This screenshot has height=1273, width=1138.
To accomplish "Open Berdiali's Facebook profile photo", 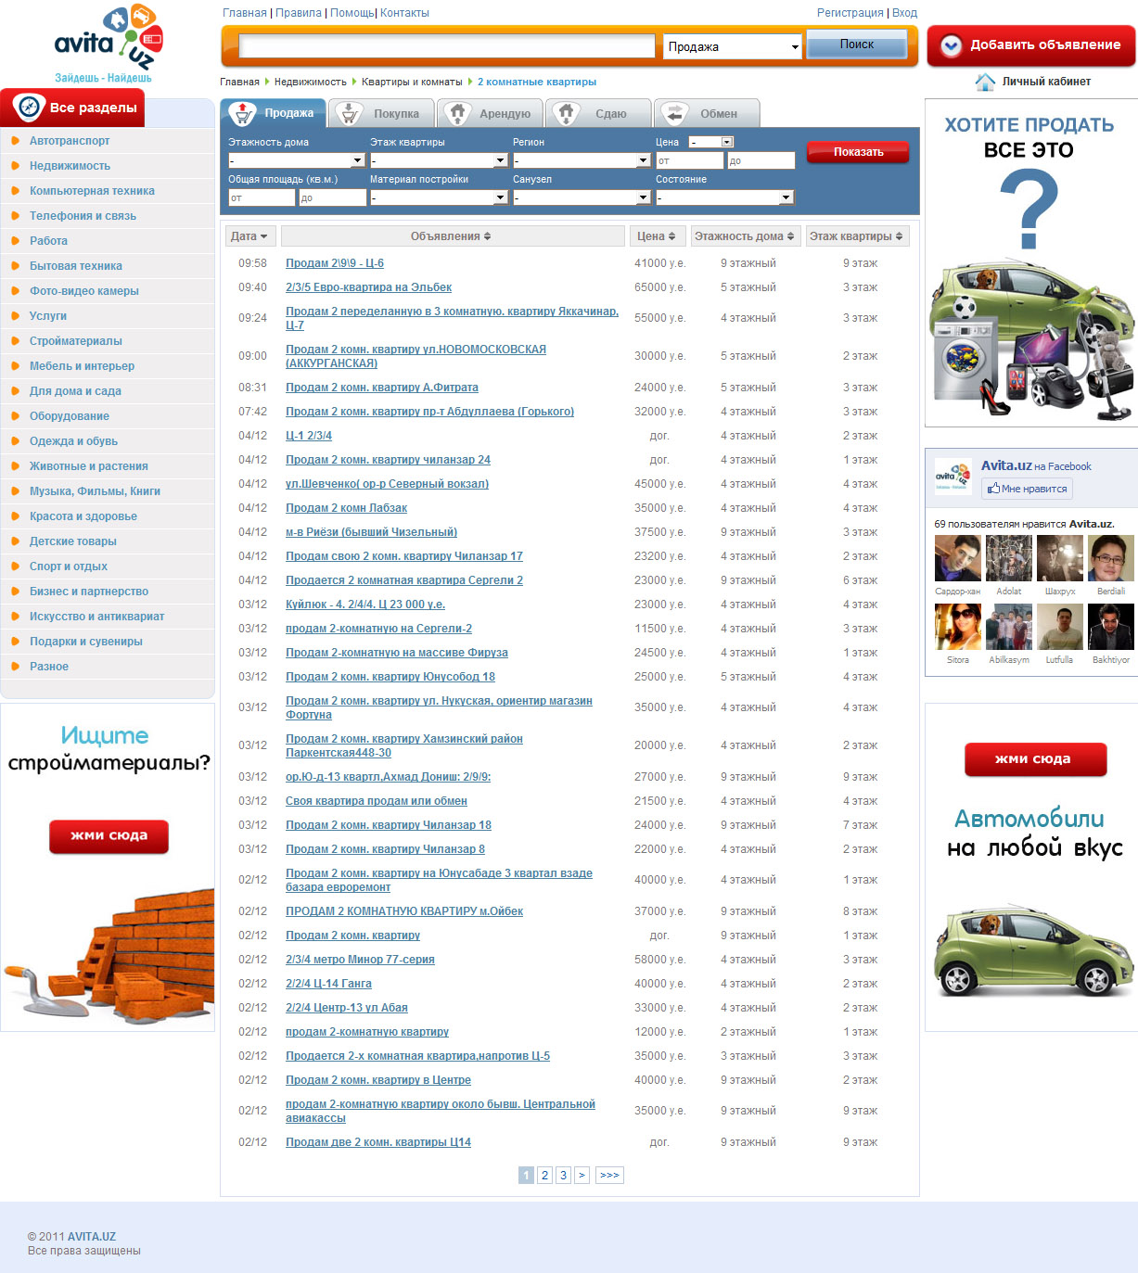I will [1111, 558].
